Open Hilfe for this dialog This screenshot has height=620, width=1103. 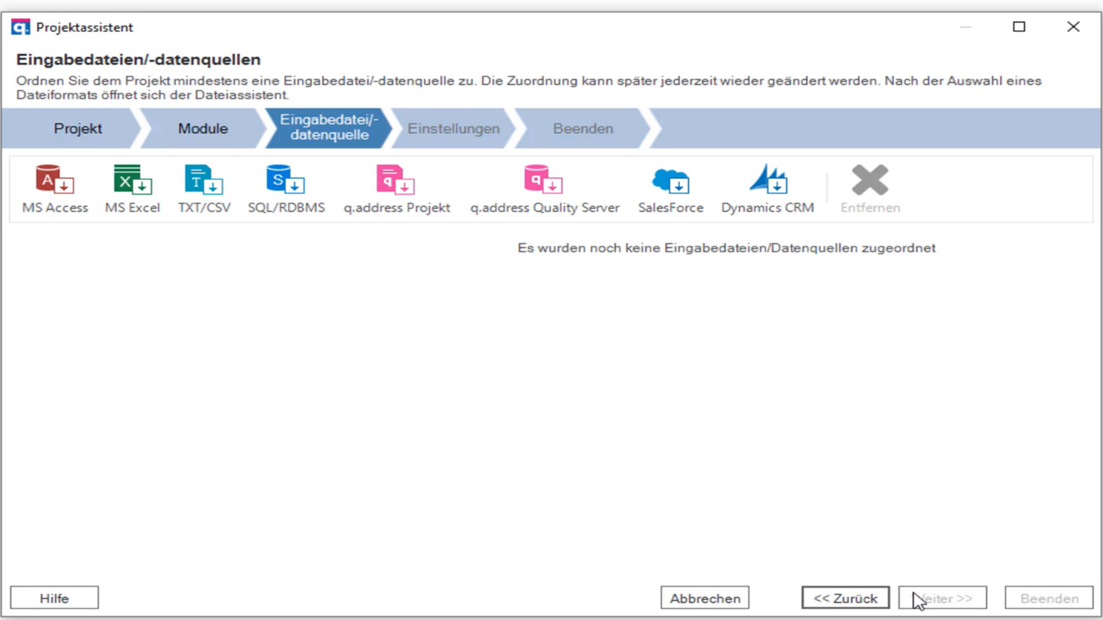point(55,598)
